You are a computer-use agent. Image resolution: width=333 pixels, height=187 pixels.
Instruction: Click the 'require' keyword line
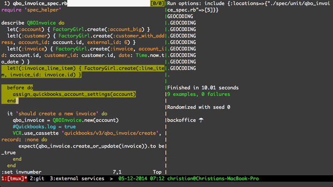click(31, 10)
